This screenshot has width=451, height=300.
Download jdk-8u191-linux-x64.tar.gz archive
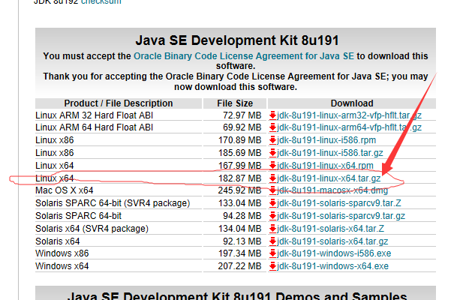pyautogui.click(x=329, y=178)
